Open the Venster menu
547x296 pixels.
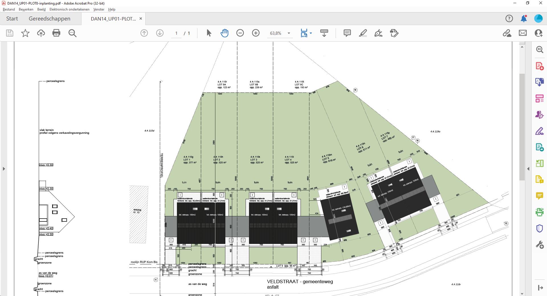tap(99, 9)
